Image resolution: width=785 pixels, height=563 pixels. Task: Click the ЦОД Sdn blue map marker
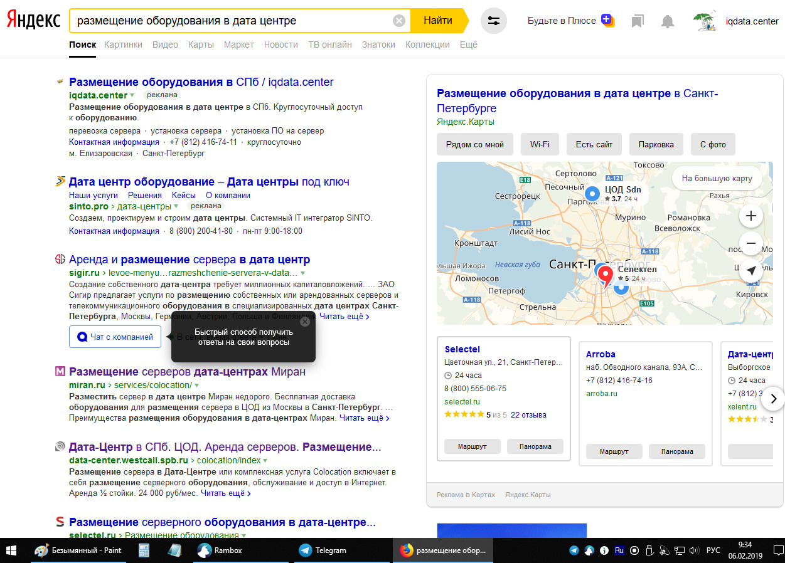[592, 194]
